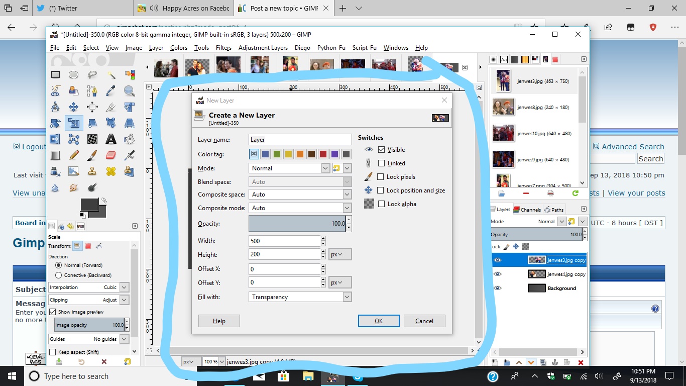Choose the green color tag swatch
686x386 pixels.
coord(277,154)
